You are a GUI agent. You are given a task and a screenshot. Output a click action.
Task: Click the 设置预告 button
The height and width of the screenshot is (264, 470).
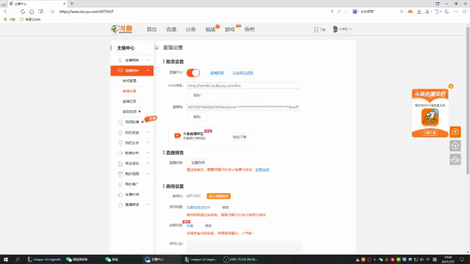click(x=198, y=163)
